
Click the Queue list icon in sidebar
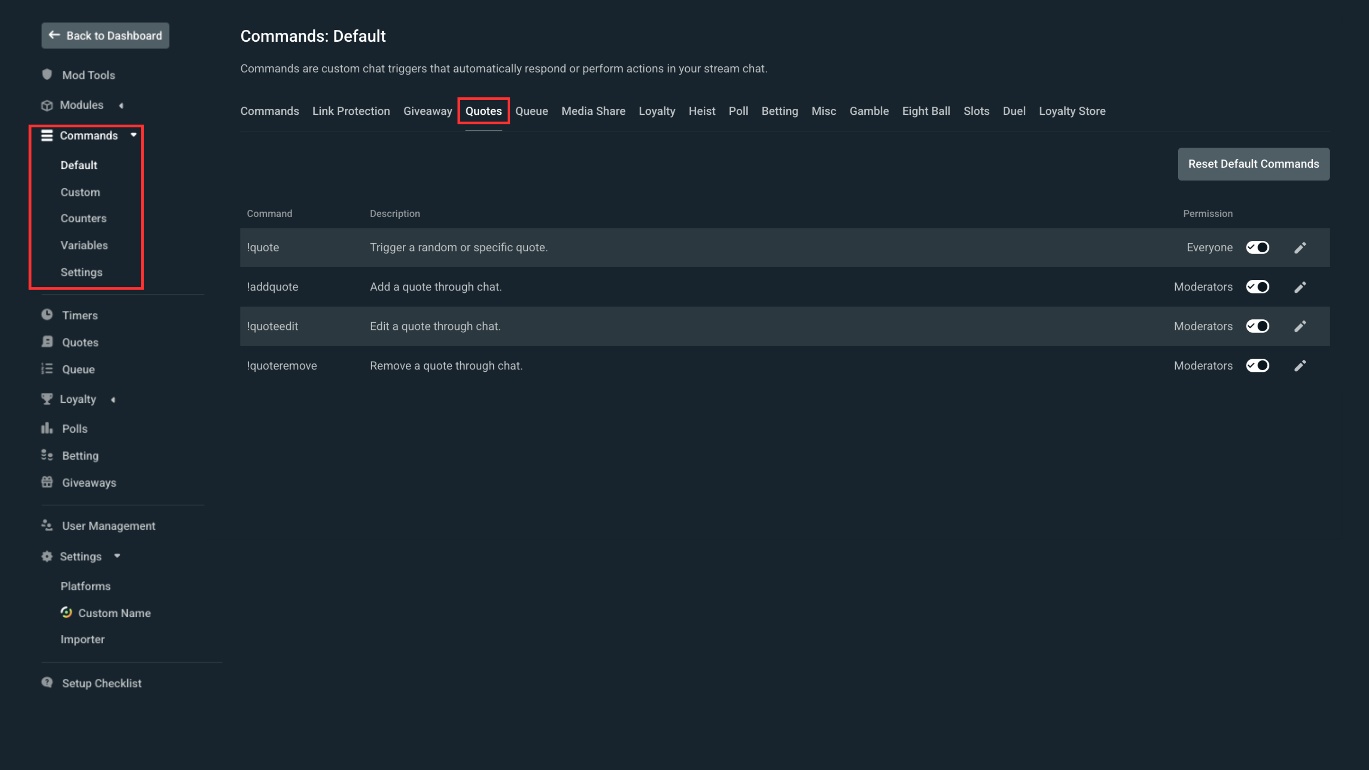coord(47,369)
